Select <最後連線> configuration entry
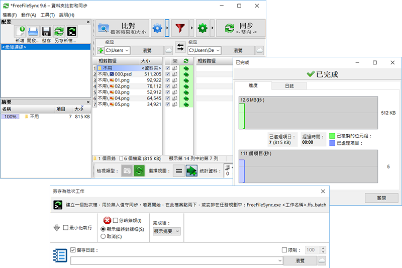 tap(46, 47)
